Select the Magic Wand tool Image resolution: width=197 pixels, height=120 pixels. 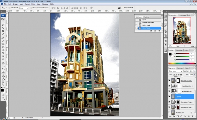[x=3, y=28]
